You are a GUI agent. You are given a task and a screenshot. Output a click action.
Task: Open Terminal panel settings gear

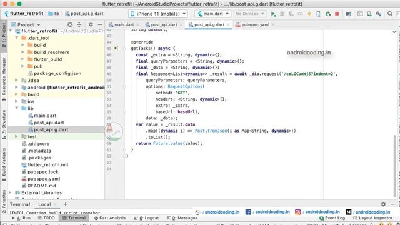(x=383, y=204)
